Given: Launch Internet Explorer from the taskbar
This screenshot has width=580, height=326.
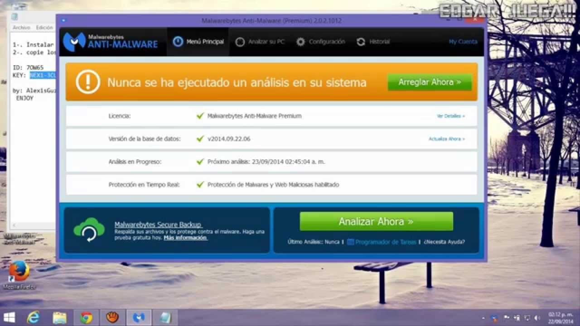Looking at the screenshot, I should [x=33, y=317].
